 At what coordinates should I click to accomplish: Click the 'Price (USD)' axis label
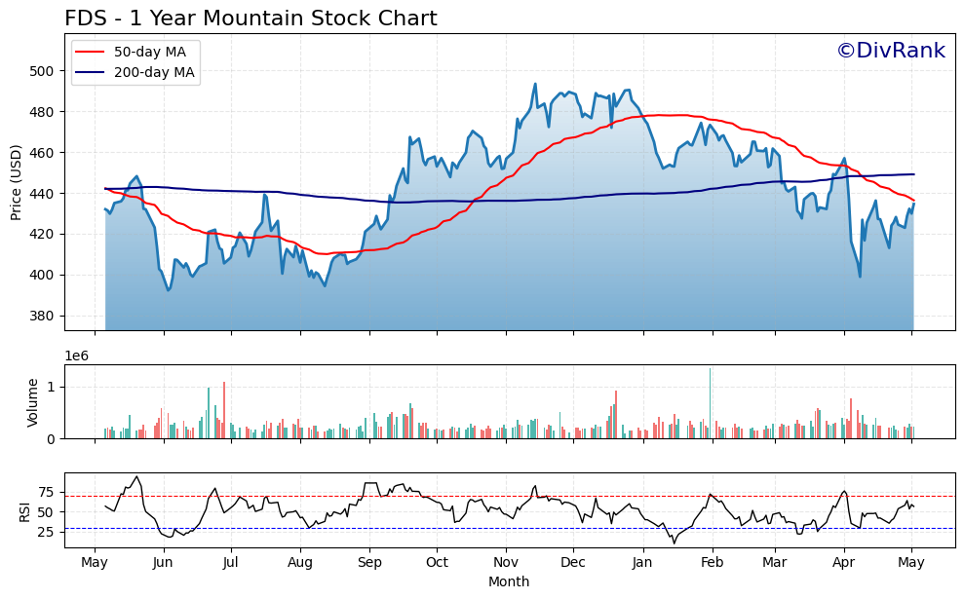click(16, 182)
